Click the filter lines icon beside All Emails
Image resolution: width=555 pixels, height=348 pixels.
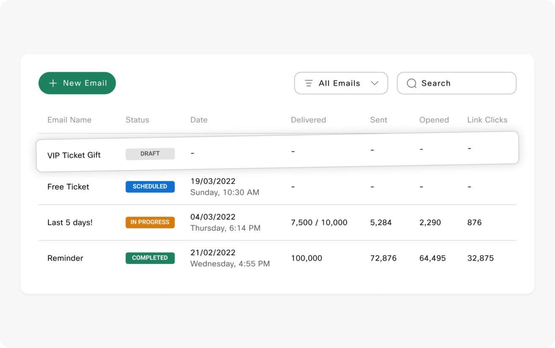pos(309,83)
